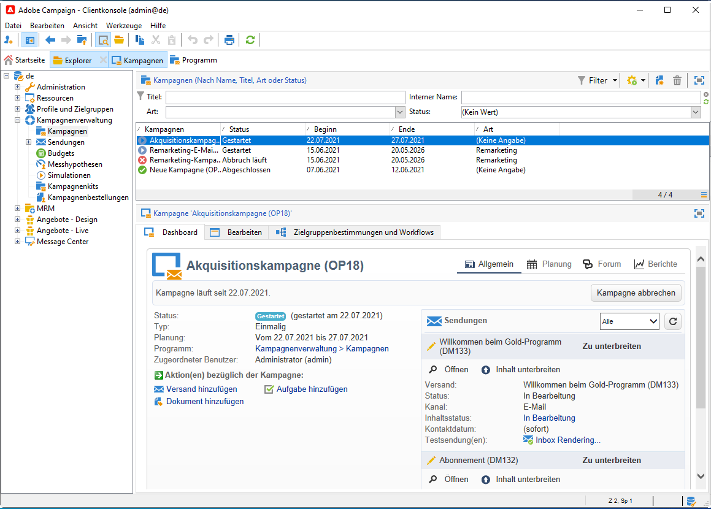This screenshot has height=509, width=711.
Task: Expand the Ressourcen tree node
Action: pos(17,98)
